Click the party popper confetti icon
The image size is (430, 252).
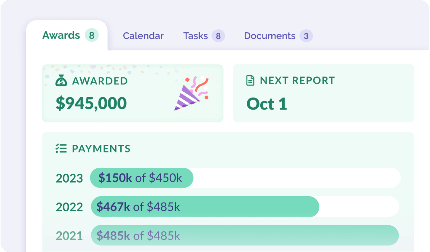pos(192,93)
